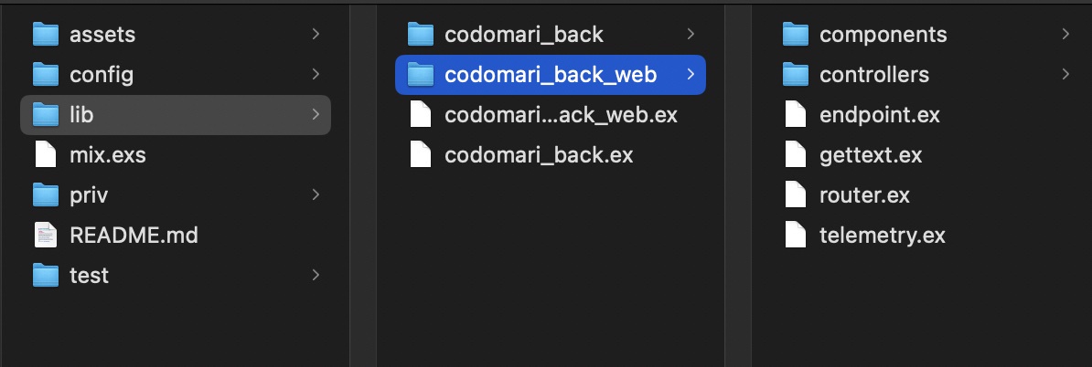Select the mix.exs file icon

[45, 154]
